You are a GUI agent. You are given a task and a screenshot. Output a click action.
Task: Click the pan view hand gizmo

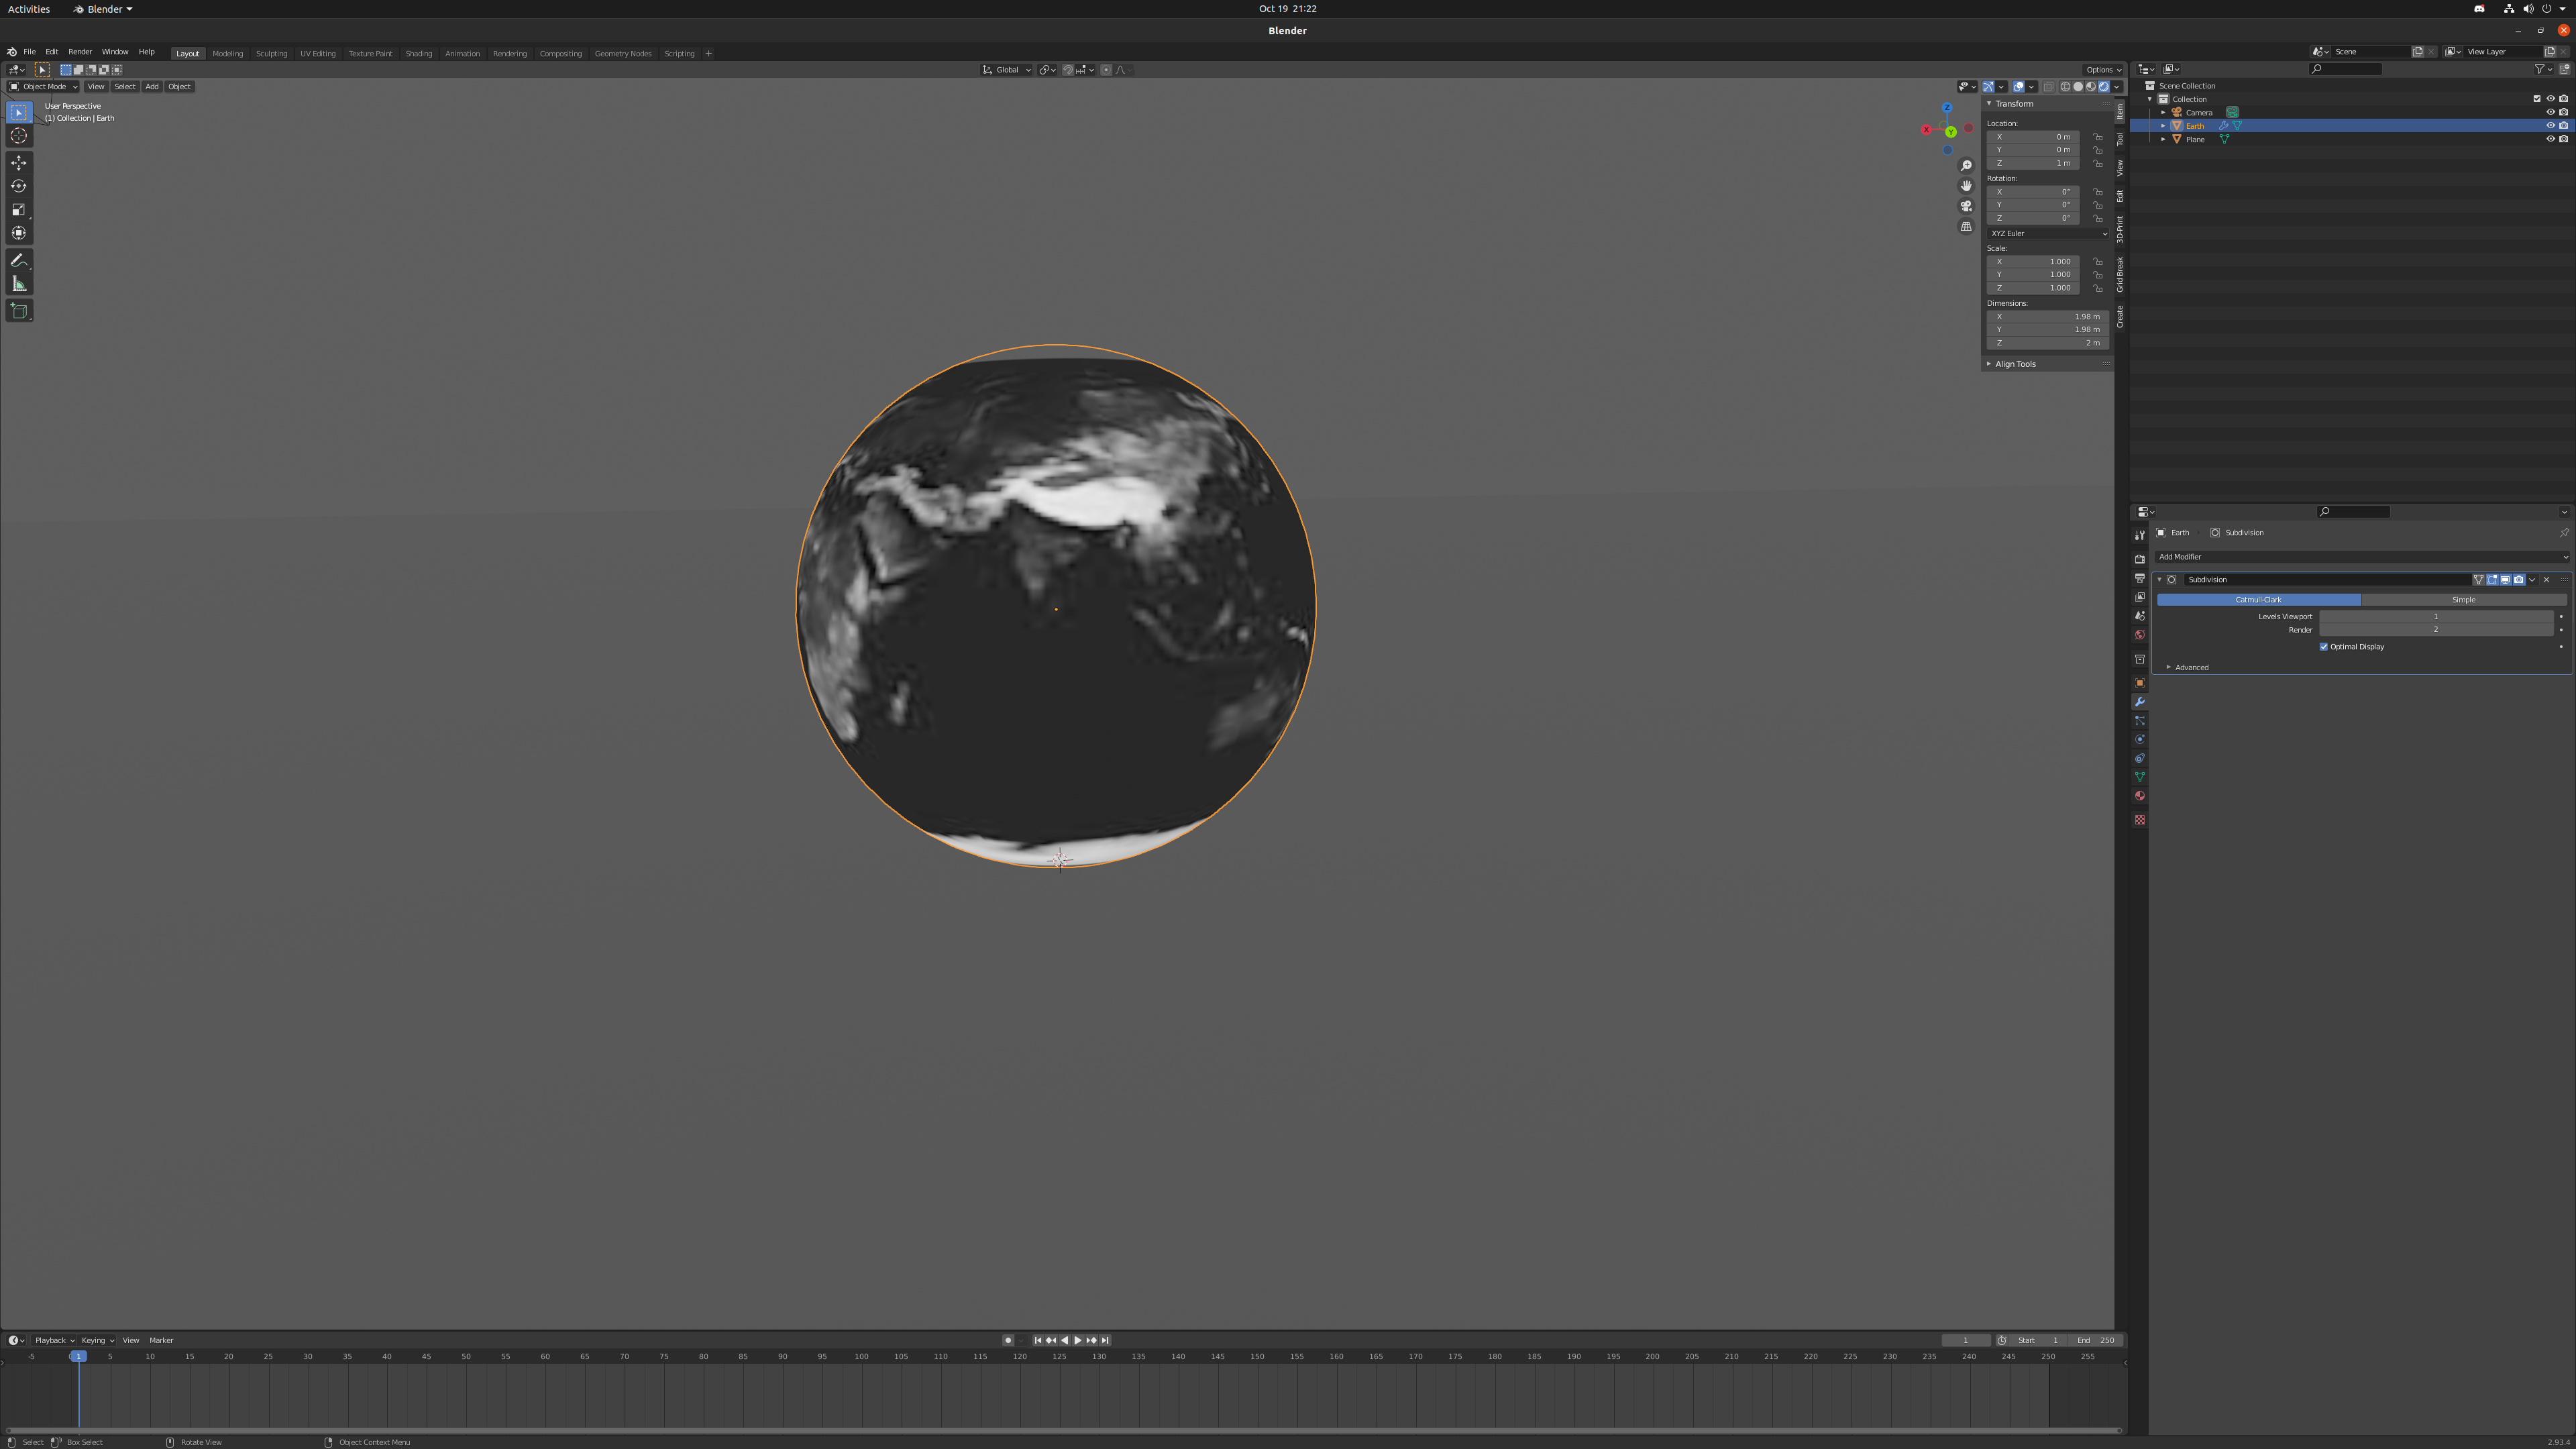point(1966,186)
